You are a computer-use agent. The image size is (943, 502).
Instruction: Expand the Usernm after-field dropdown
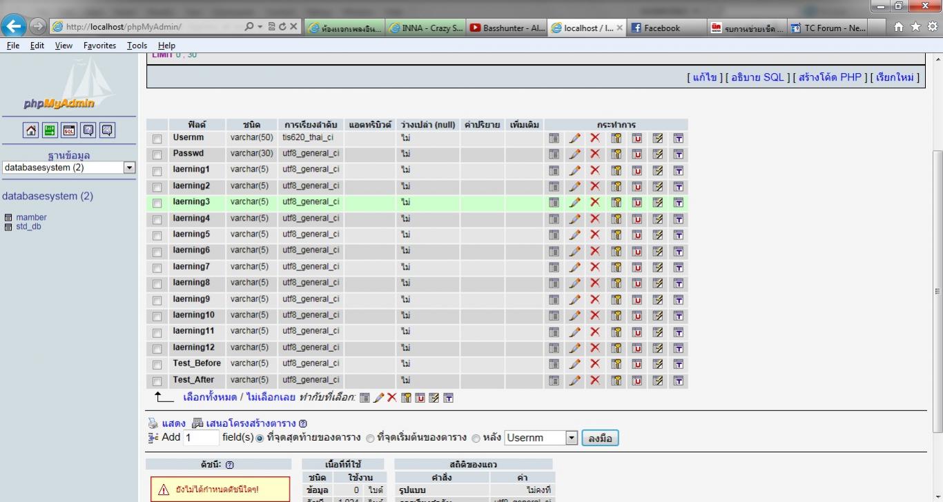point(571,438)
